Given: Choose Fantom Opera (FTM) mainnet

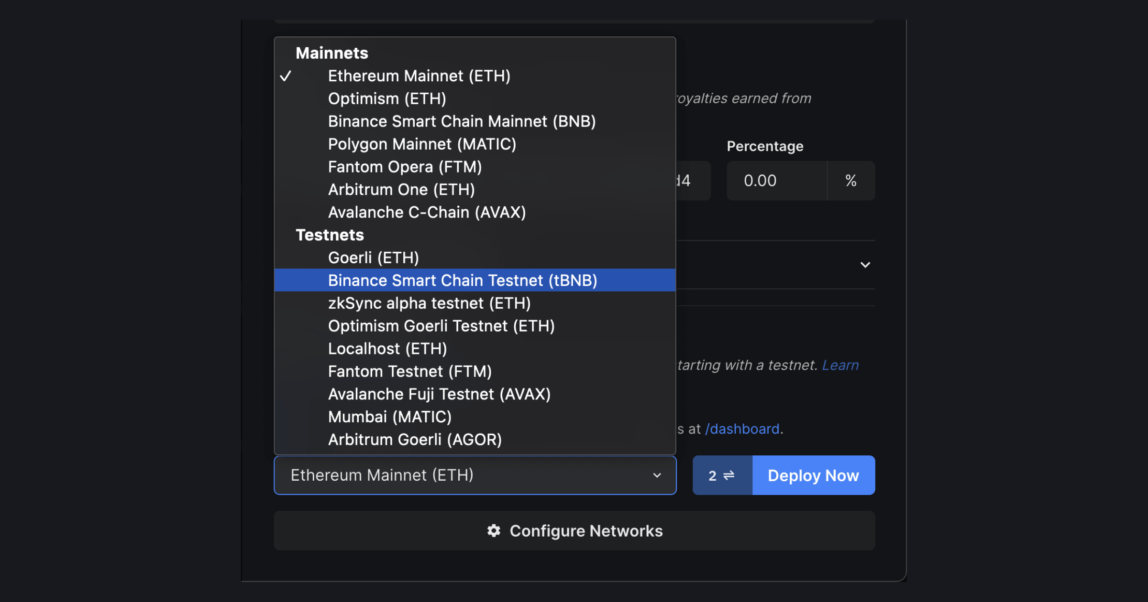Looking at the screenshot, I should point(405,167).
